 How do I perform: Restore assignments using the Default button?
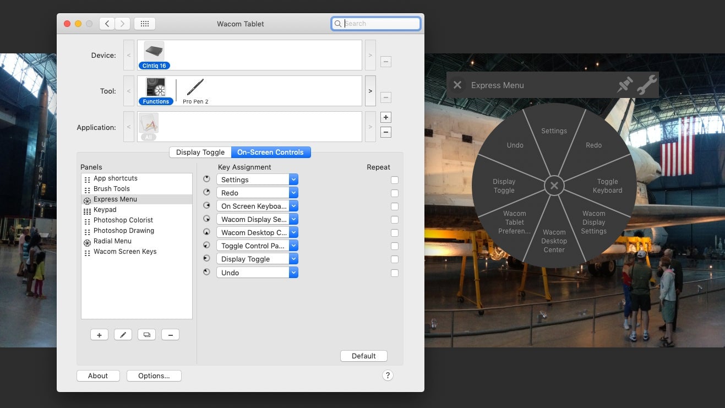point(363,356)
